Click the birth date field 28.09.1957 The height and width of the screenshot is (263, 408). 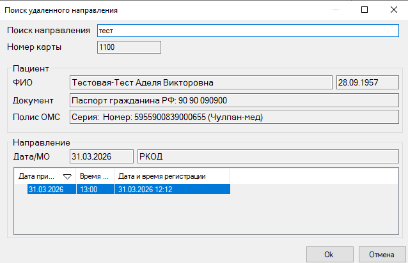(x=369, y=82)
